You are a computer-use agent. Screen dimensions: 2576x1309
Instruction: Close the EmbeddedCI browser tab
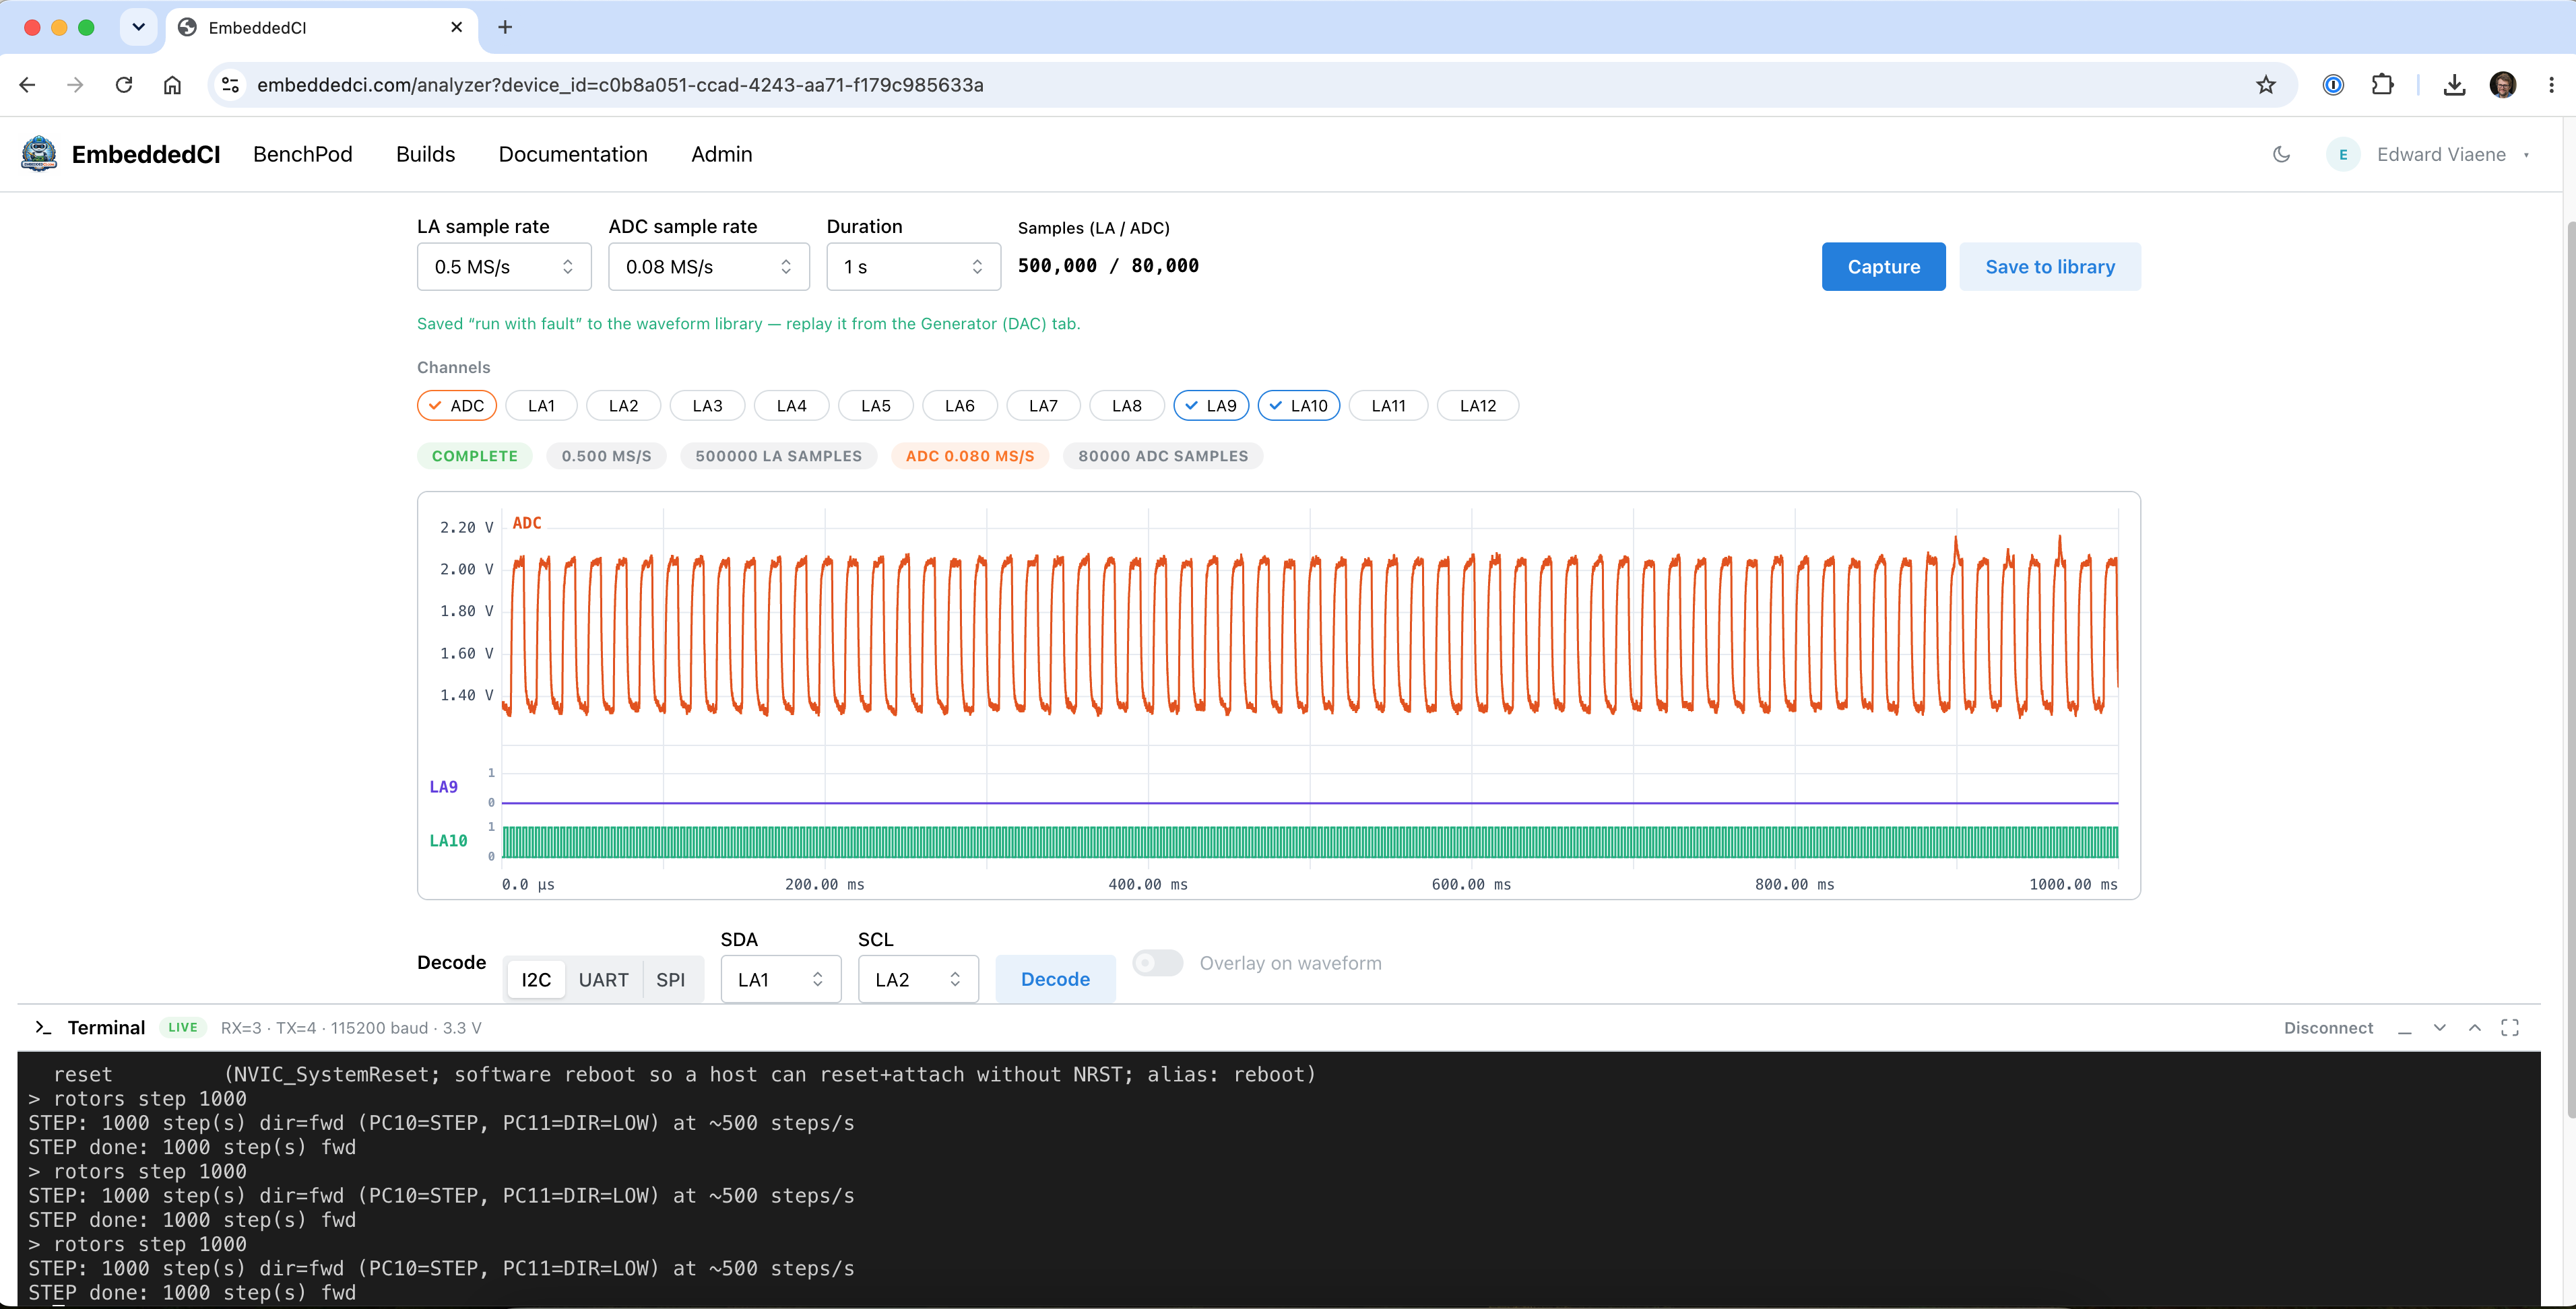(x=457, y=27)
